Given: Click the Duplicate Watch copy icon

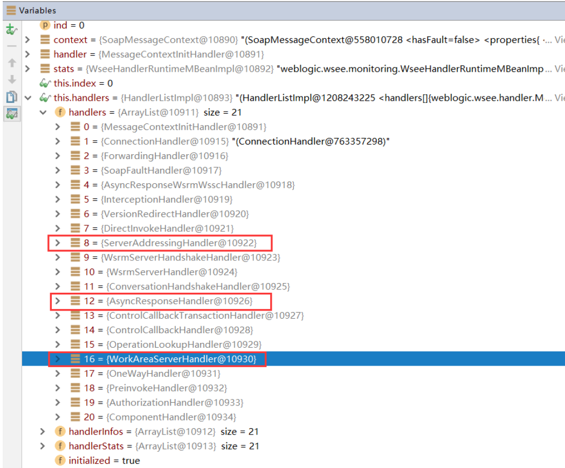Looking at the screenshot, I should point(11,97).
